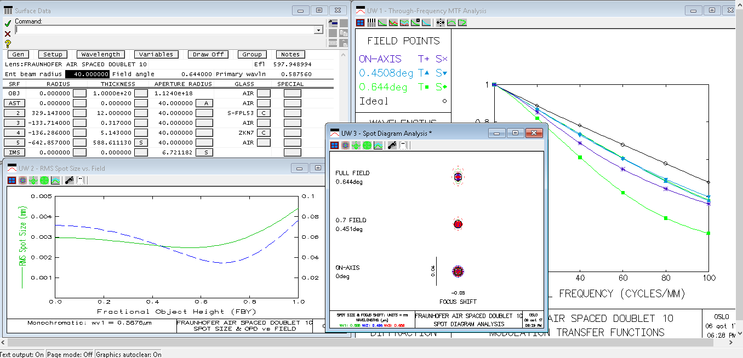The image size is (743, 358).
Task: Click the red X cancel icon
Action: coord(8,33)
